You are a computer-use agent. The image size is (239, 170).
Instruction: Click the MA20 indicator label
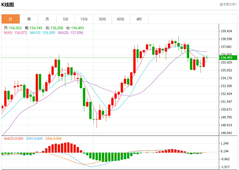click(x=71, y=33)
